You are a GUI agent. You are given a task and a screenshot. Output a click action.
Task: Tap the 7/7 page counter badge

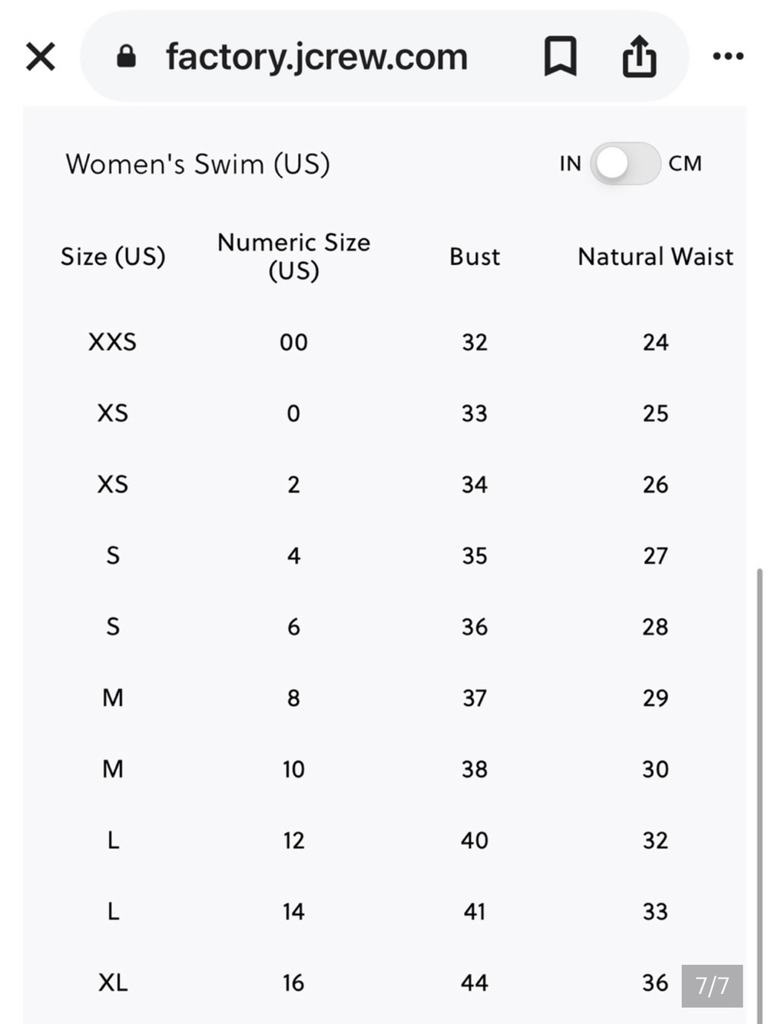712,986
